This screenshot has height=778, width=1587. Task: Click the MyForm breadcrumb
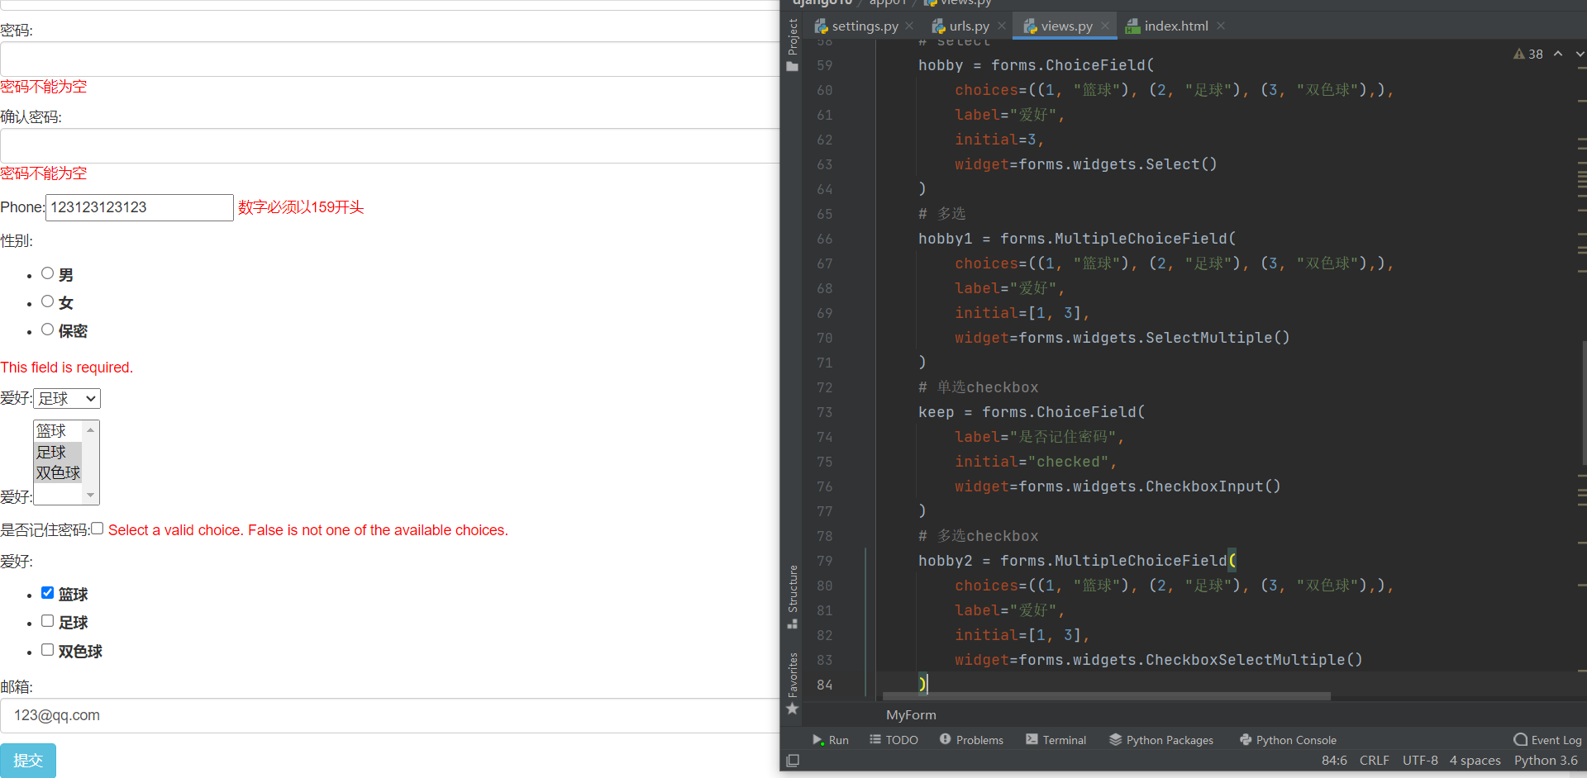[911, 715]
